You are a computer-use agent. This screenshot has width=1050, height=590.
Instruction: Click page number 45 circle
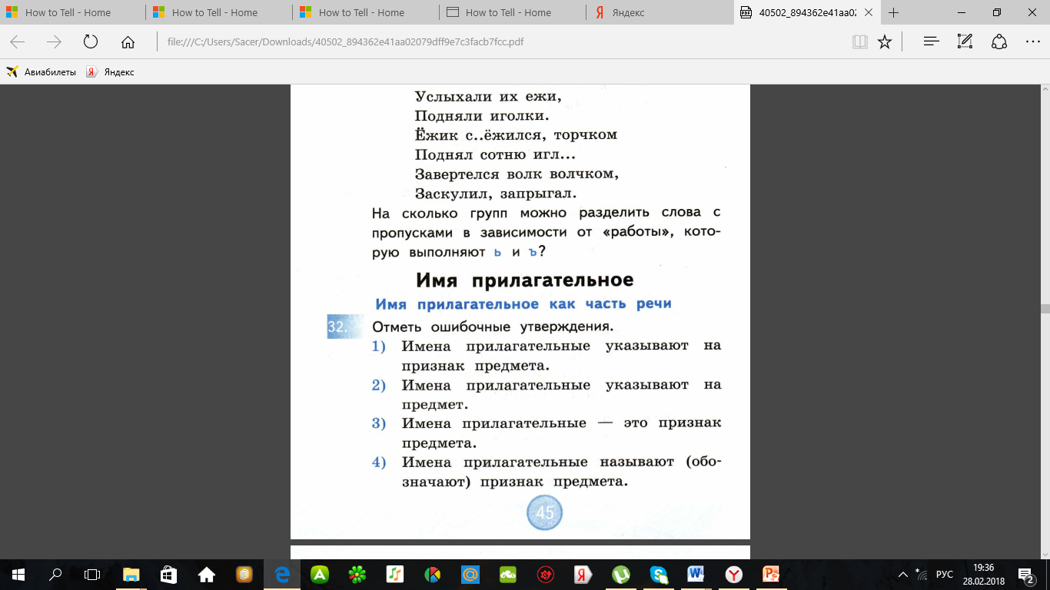(x=545, y=513)
